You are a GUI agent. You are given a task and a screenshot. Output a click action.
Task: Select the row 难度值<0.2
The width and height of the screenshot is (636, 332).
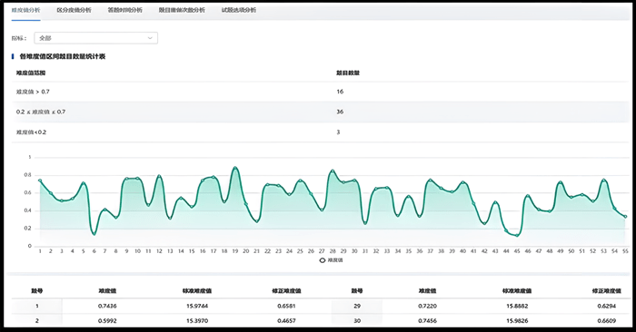[321, 132]
